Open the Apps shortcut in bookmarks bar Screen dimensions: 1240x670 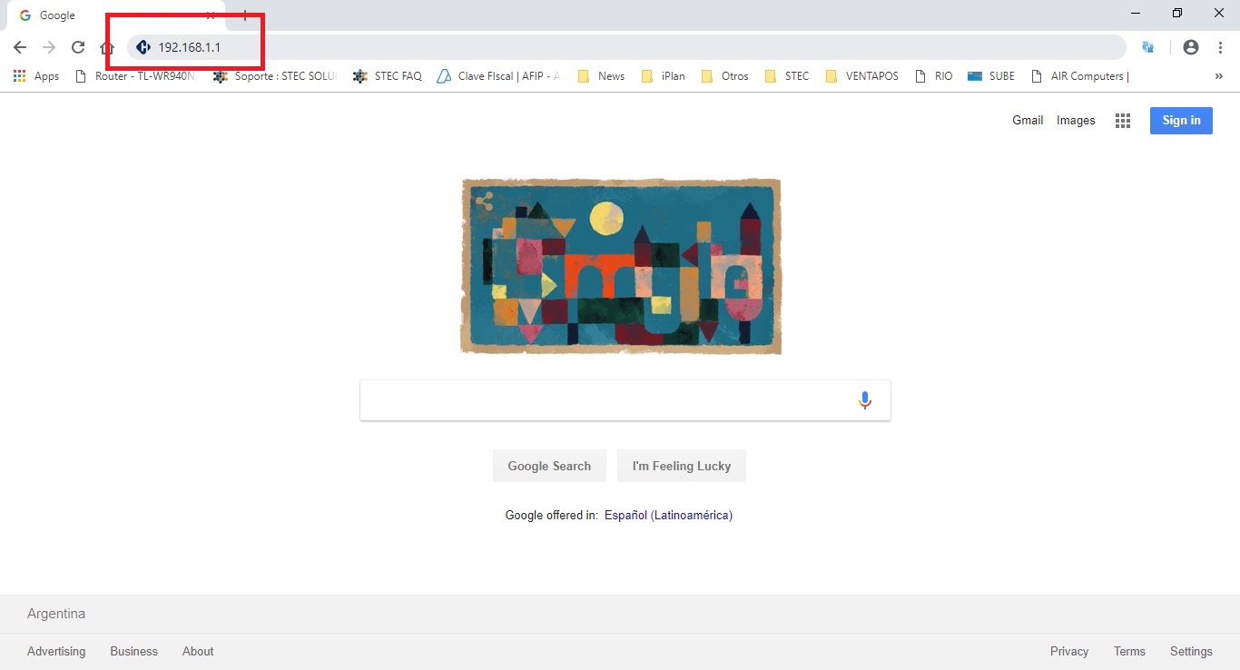click(36, 76)
